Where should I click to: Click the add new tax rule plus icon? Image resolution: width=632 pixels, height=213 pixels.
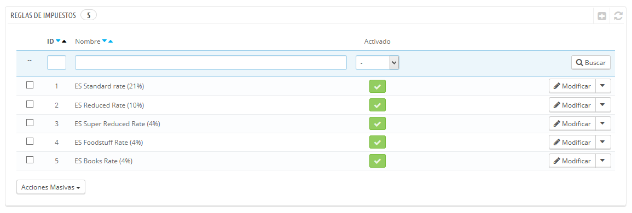point(602,16)
